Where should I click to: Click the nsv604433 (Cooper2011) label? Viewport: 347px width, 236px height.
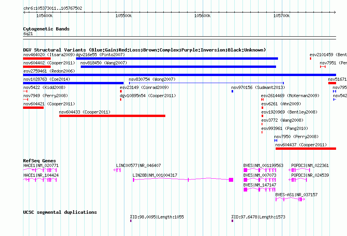(x=85, y=112)
